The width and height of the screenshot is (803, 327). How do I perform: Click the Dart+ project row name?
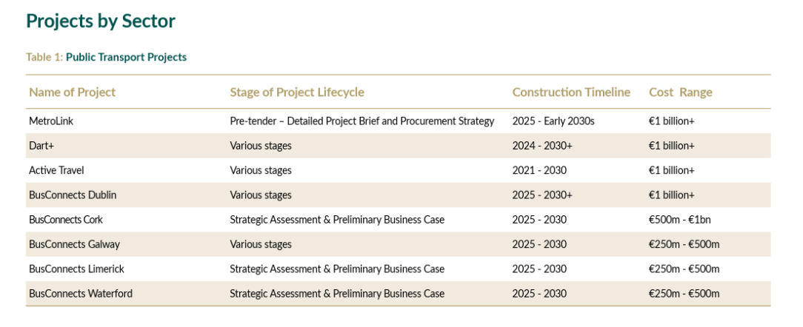pos(41,146)
